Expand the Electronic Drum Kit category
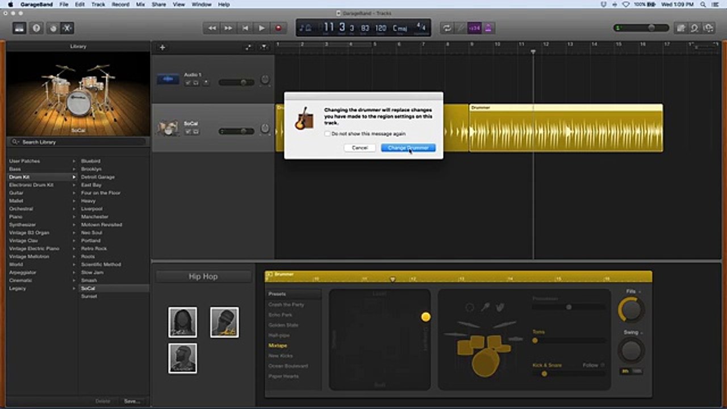 coord(74,185)
